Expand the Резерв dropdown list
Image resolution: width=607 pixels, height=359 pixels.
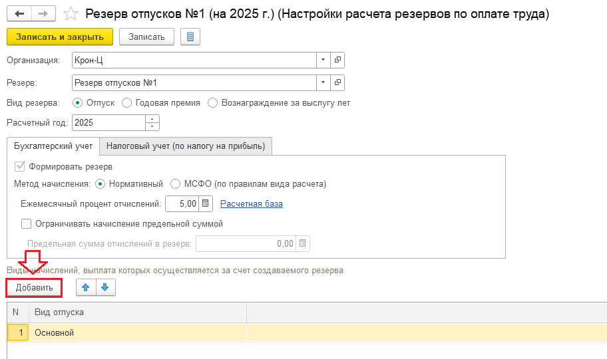[323, 83]
